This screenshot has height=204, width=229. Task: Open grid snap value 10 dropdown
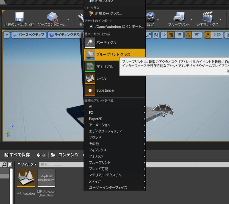coord(179,35)
